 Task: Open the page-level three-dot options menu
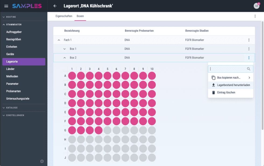coord(255,16)
